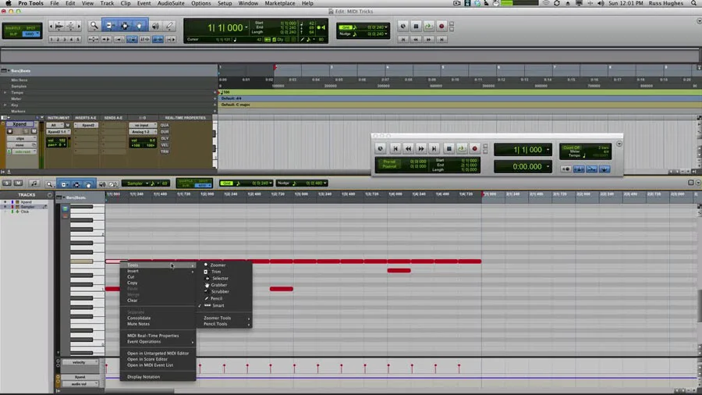Click Return to Zero in floating Transport window
The width and height of the screenshot is (702, 395).
(x=395, y=148)
